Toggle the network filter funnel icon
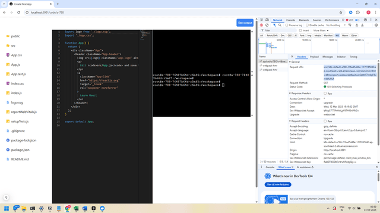380x213 pixels. tap(274, 25)
